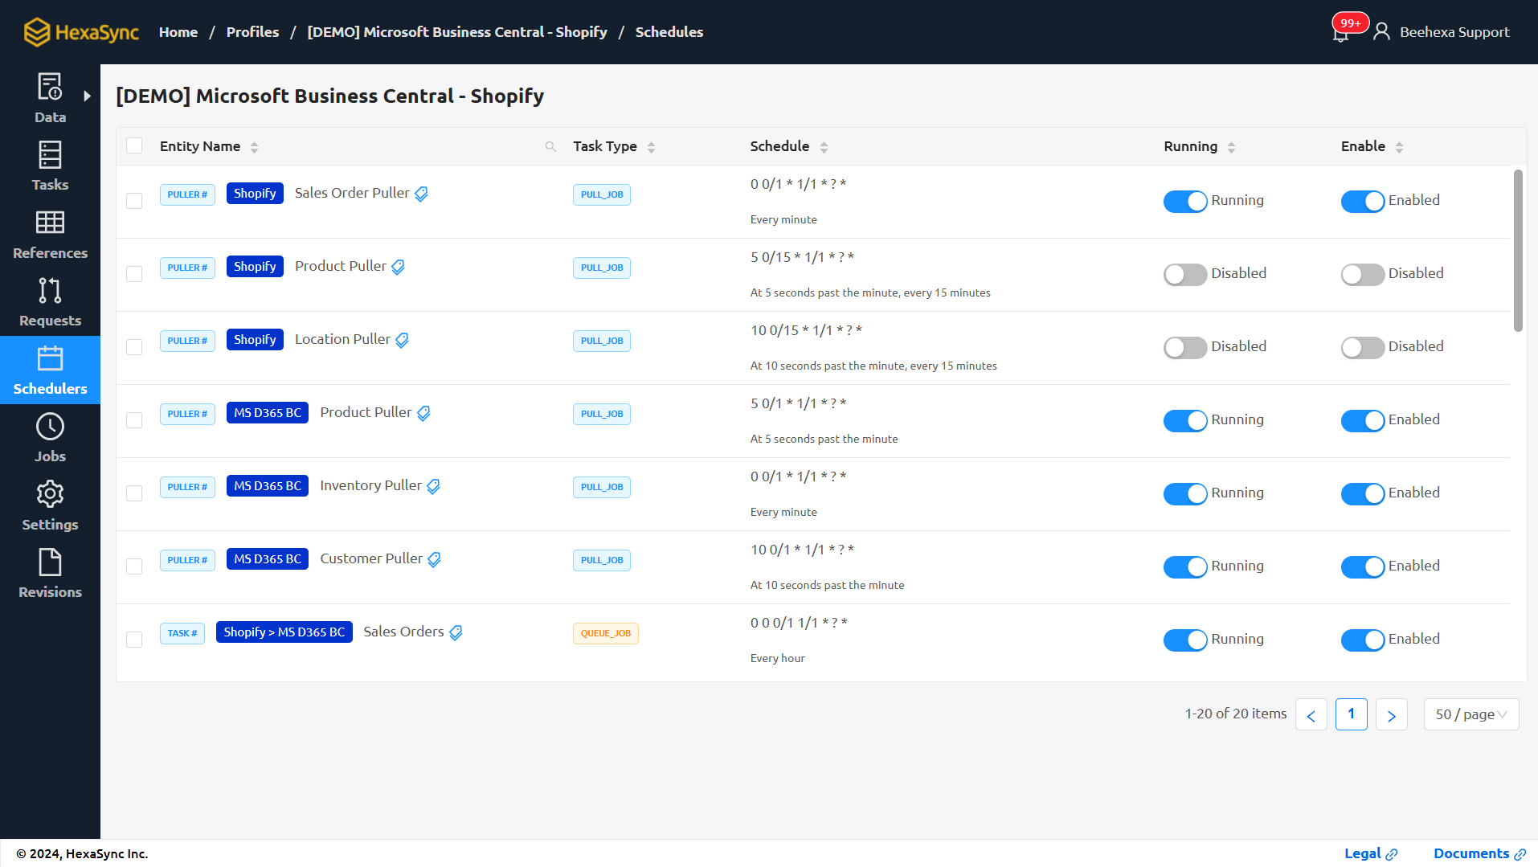Image resolution: width=1538 pixels, height=867 pixels.
Task: Click the table vertical scrollbar
Action: (1517, 250)
